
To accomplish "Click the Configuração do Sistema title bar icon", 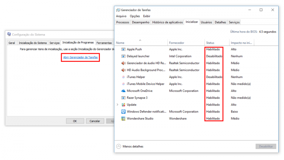I will click(9, 34).
